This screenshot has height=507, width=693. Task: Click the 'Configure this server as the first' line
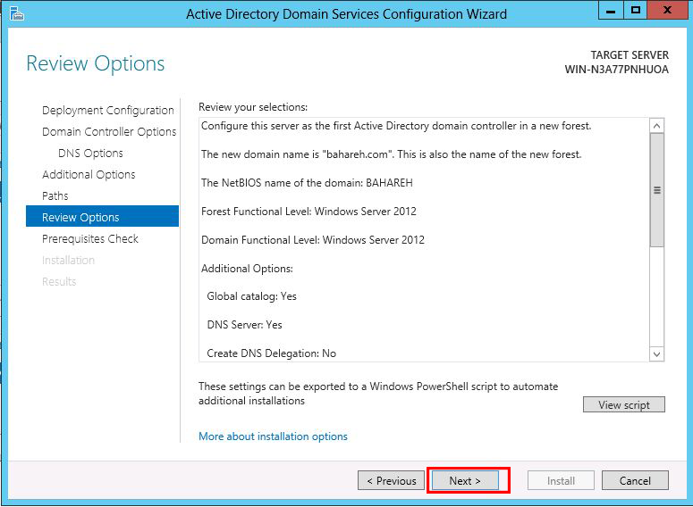pyautogui.click(x=396, y=126)
